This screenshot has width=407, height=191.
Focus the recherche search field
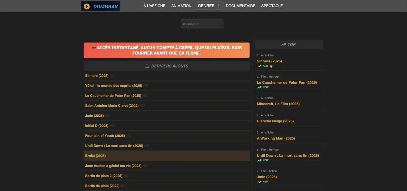(202, 24)
